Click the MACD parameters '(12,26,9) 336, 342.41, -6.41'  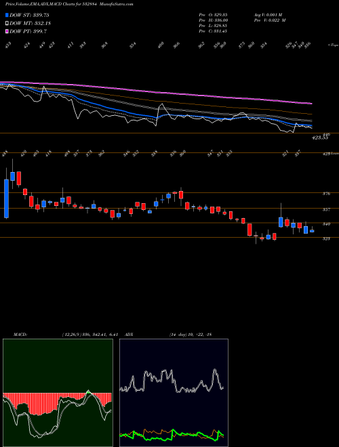pos(89,334)
